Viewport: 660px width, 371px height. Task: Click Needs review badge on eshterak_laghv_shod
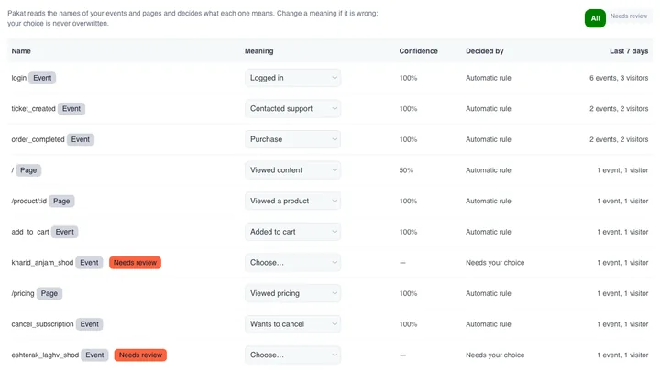(x=140, y=355)
